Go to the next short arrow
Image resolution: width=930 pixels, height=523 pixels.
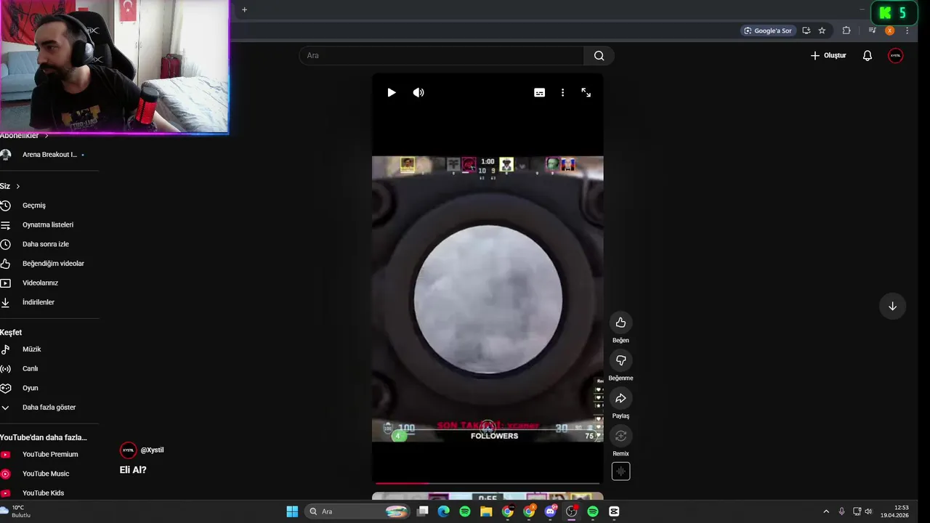click(x=892, y=306)
